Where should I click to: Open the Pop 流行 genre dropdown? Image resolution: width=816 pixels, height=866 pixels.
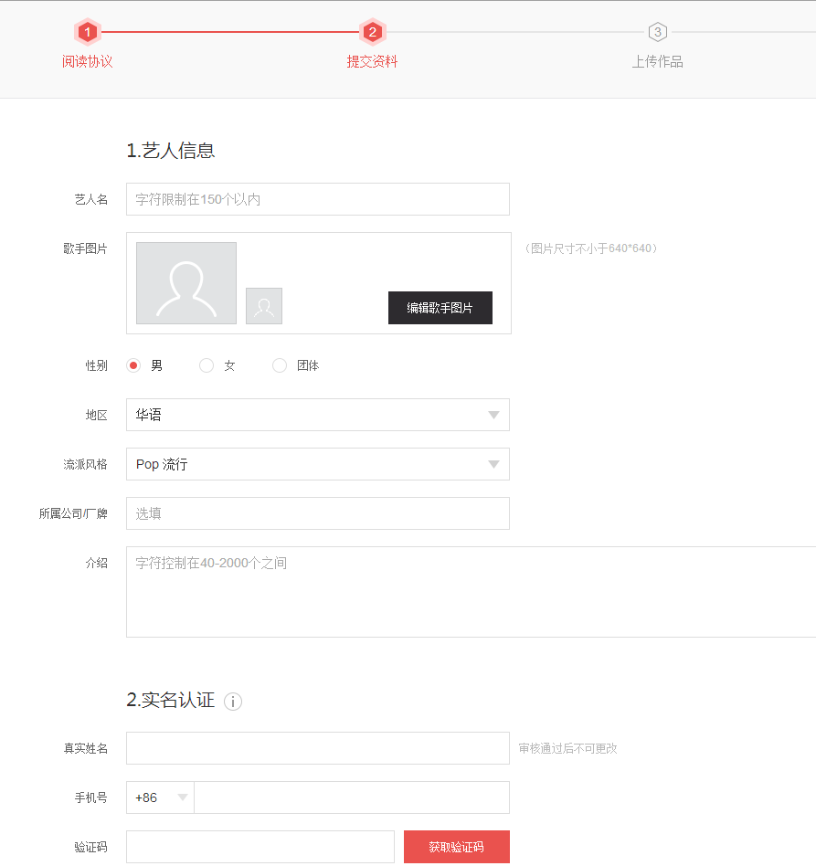click(317, 464)
